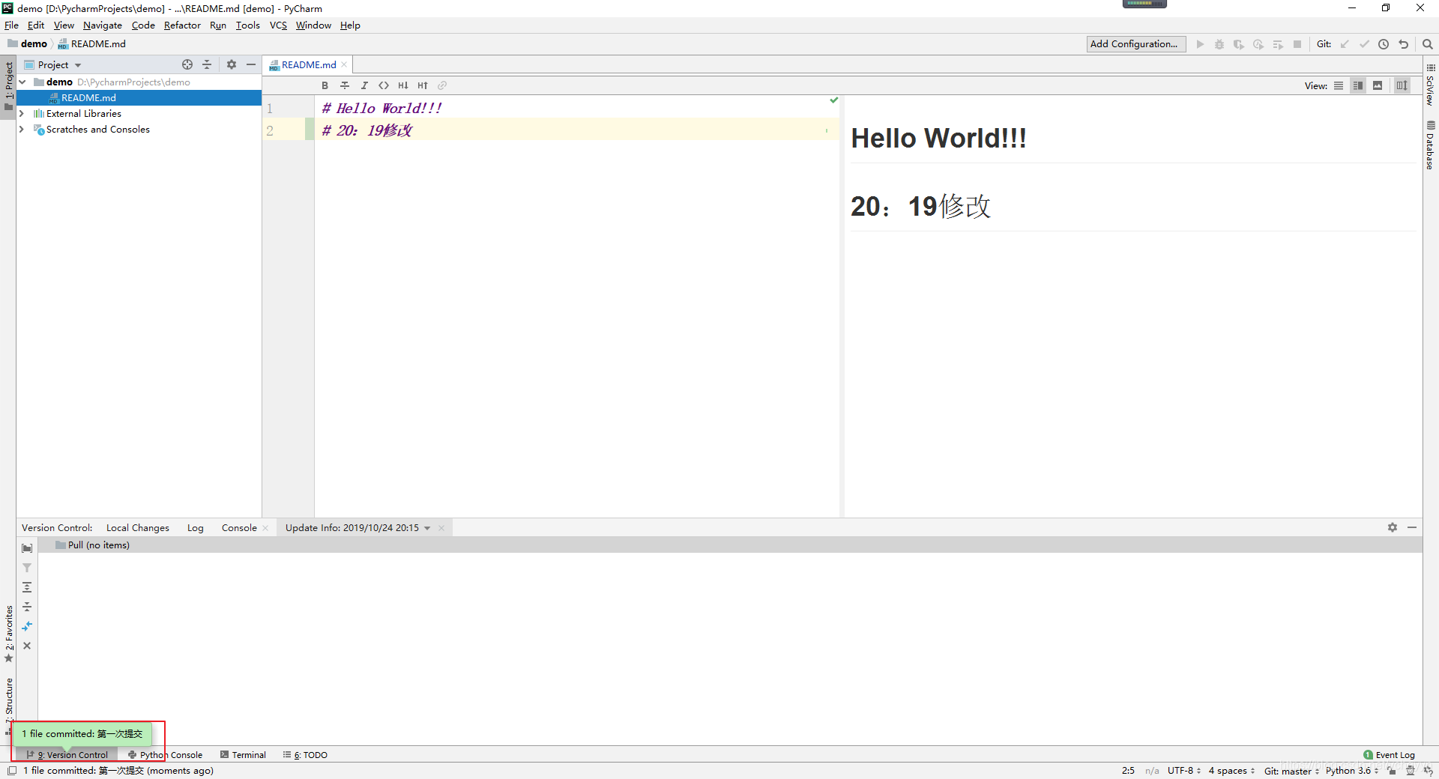Viewport: 1439px width, 779px height.
Task: Open Python 3.6 interpreter selector
Action: click(x=1351, y=771)
